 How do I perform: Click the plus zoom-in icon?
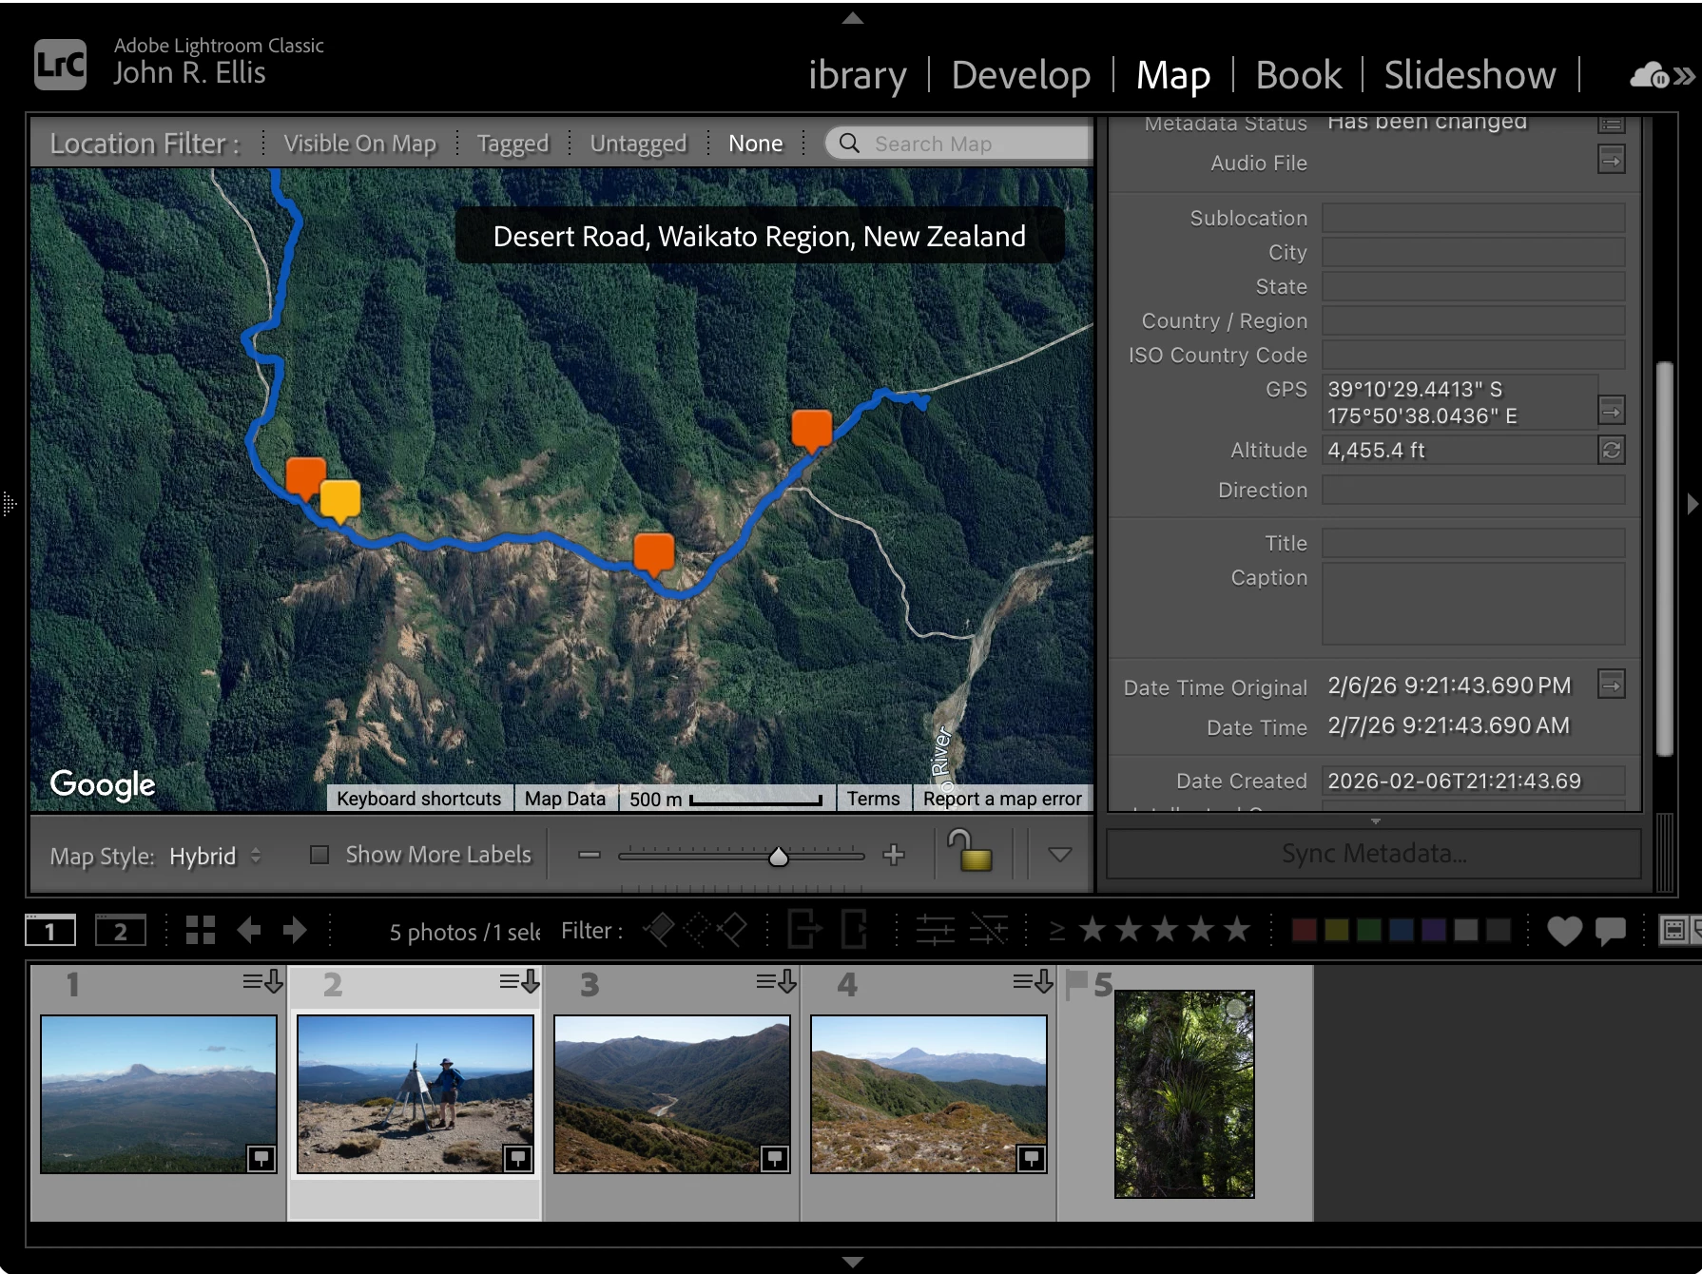tap(893, 855)
